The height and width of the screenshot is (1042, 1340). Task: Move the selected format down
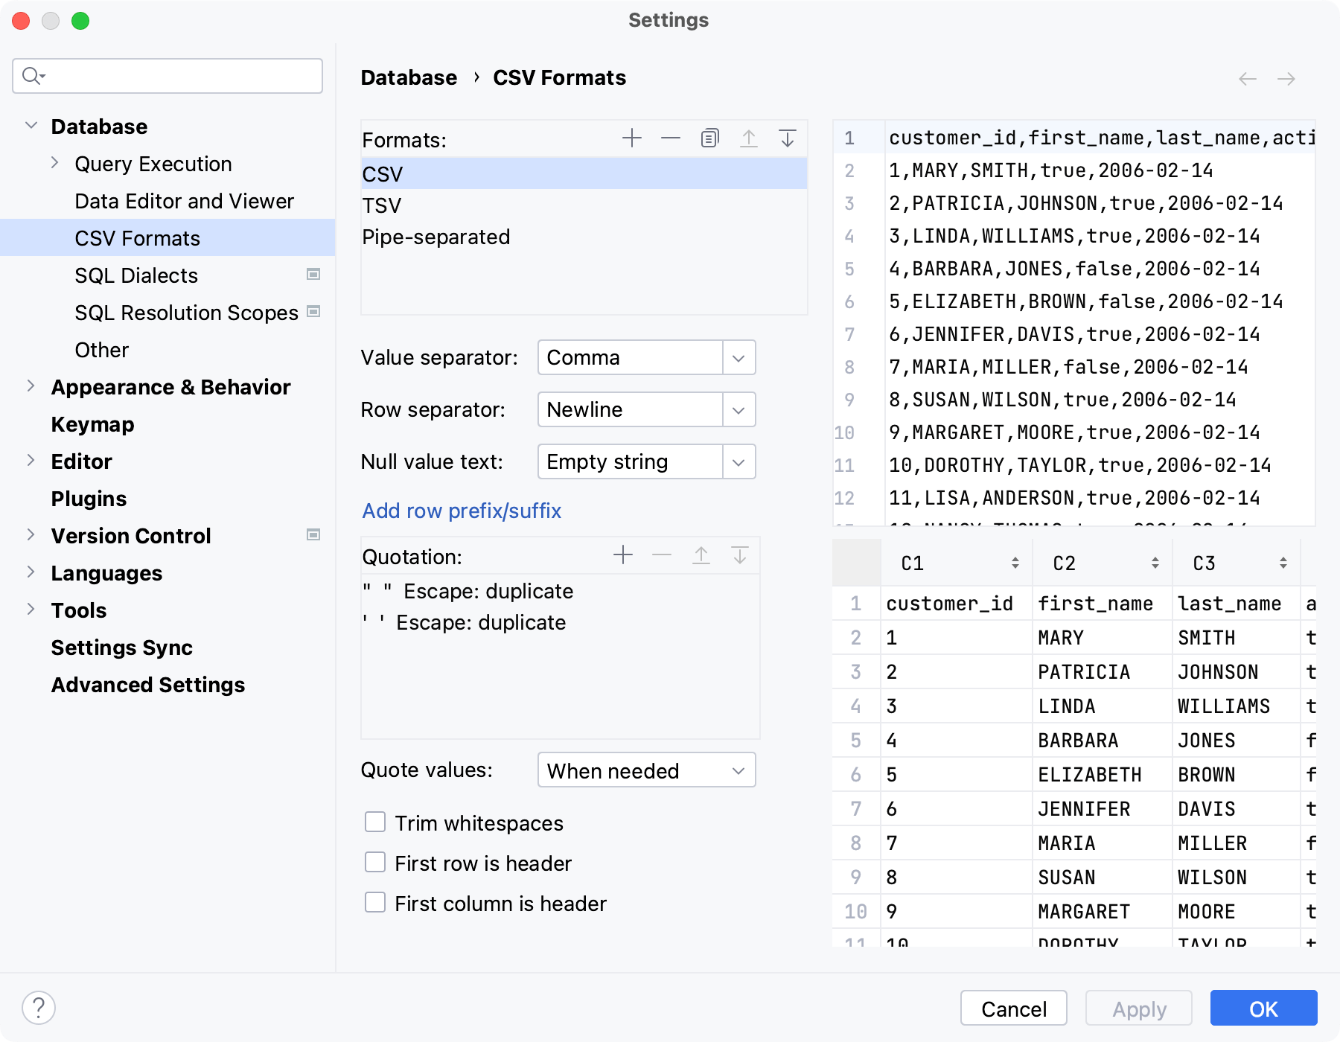pos(786,138)
